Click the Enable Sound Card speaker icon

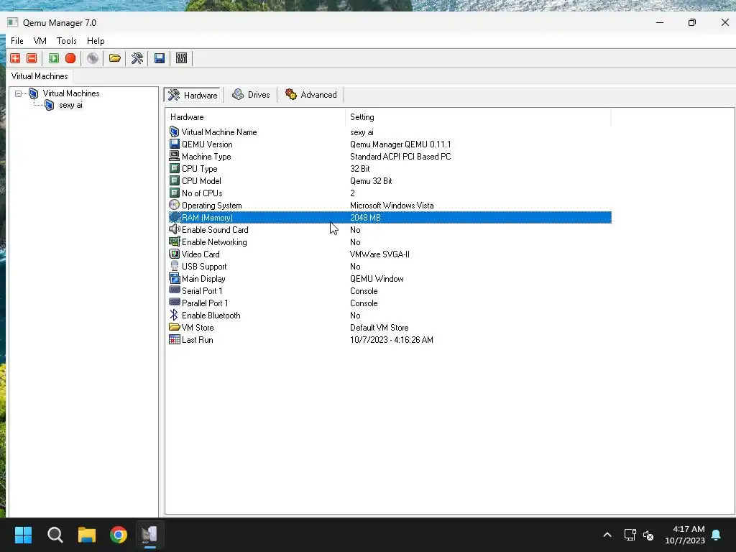(x=174, y=229)
